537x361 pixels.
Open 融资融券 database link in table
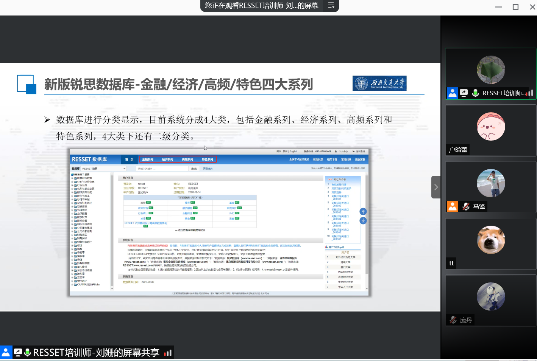click(187, 208)
